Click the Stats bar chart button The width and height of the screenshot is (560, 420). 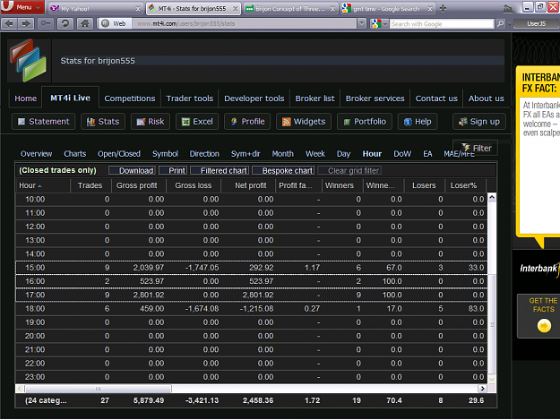coord(103,121)
